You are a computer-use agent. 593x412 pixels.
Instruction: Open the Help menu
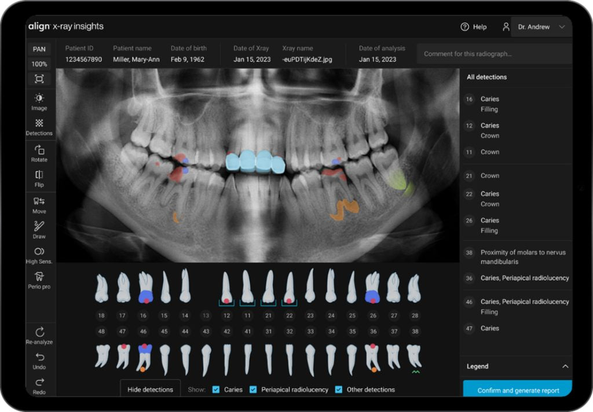click(x=474, y=27)
